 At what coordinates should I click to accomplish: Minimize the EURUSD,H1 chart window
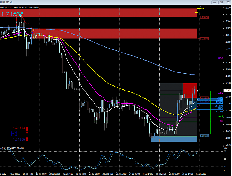point(215,2)
